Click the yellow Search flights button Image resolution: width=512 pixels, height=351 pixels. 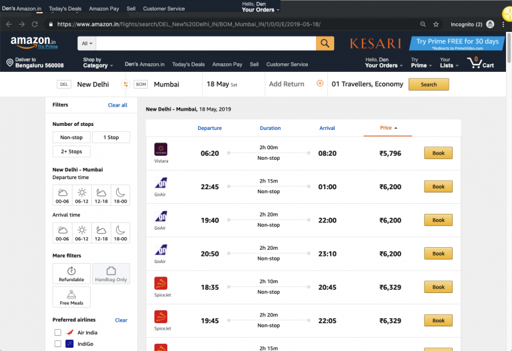pos(429,85)
